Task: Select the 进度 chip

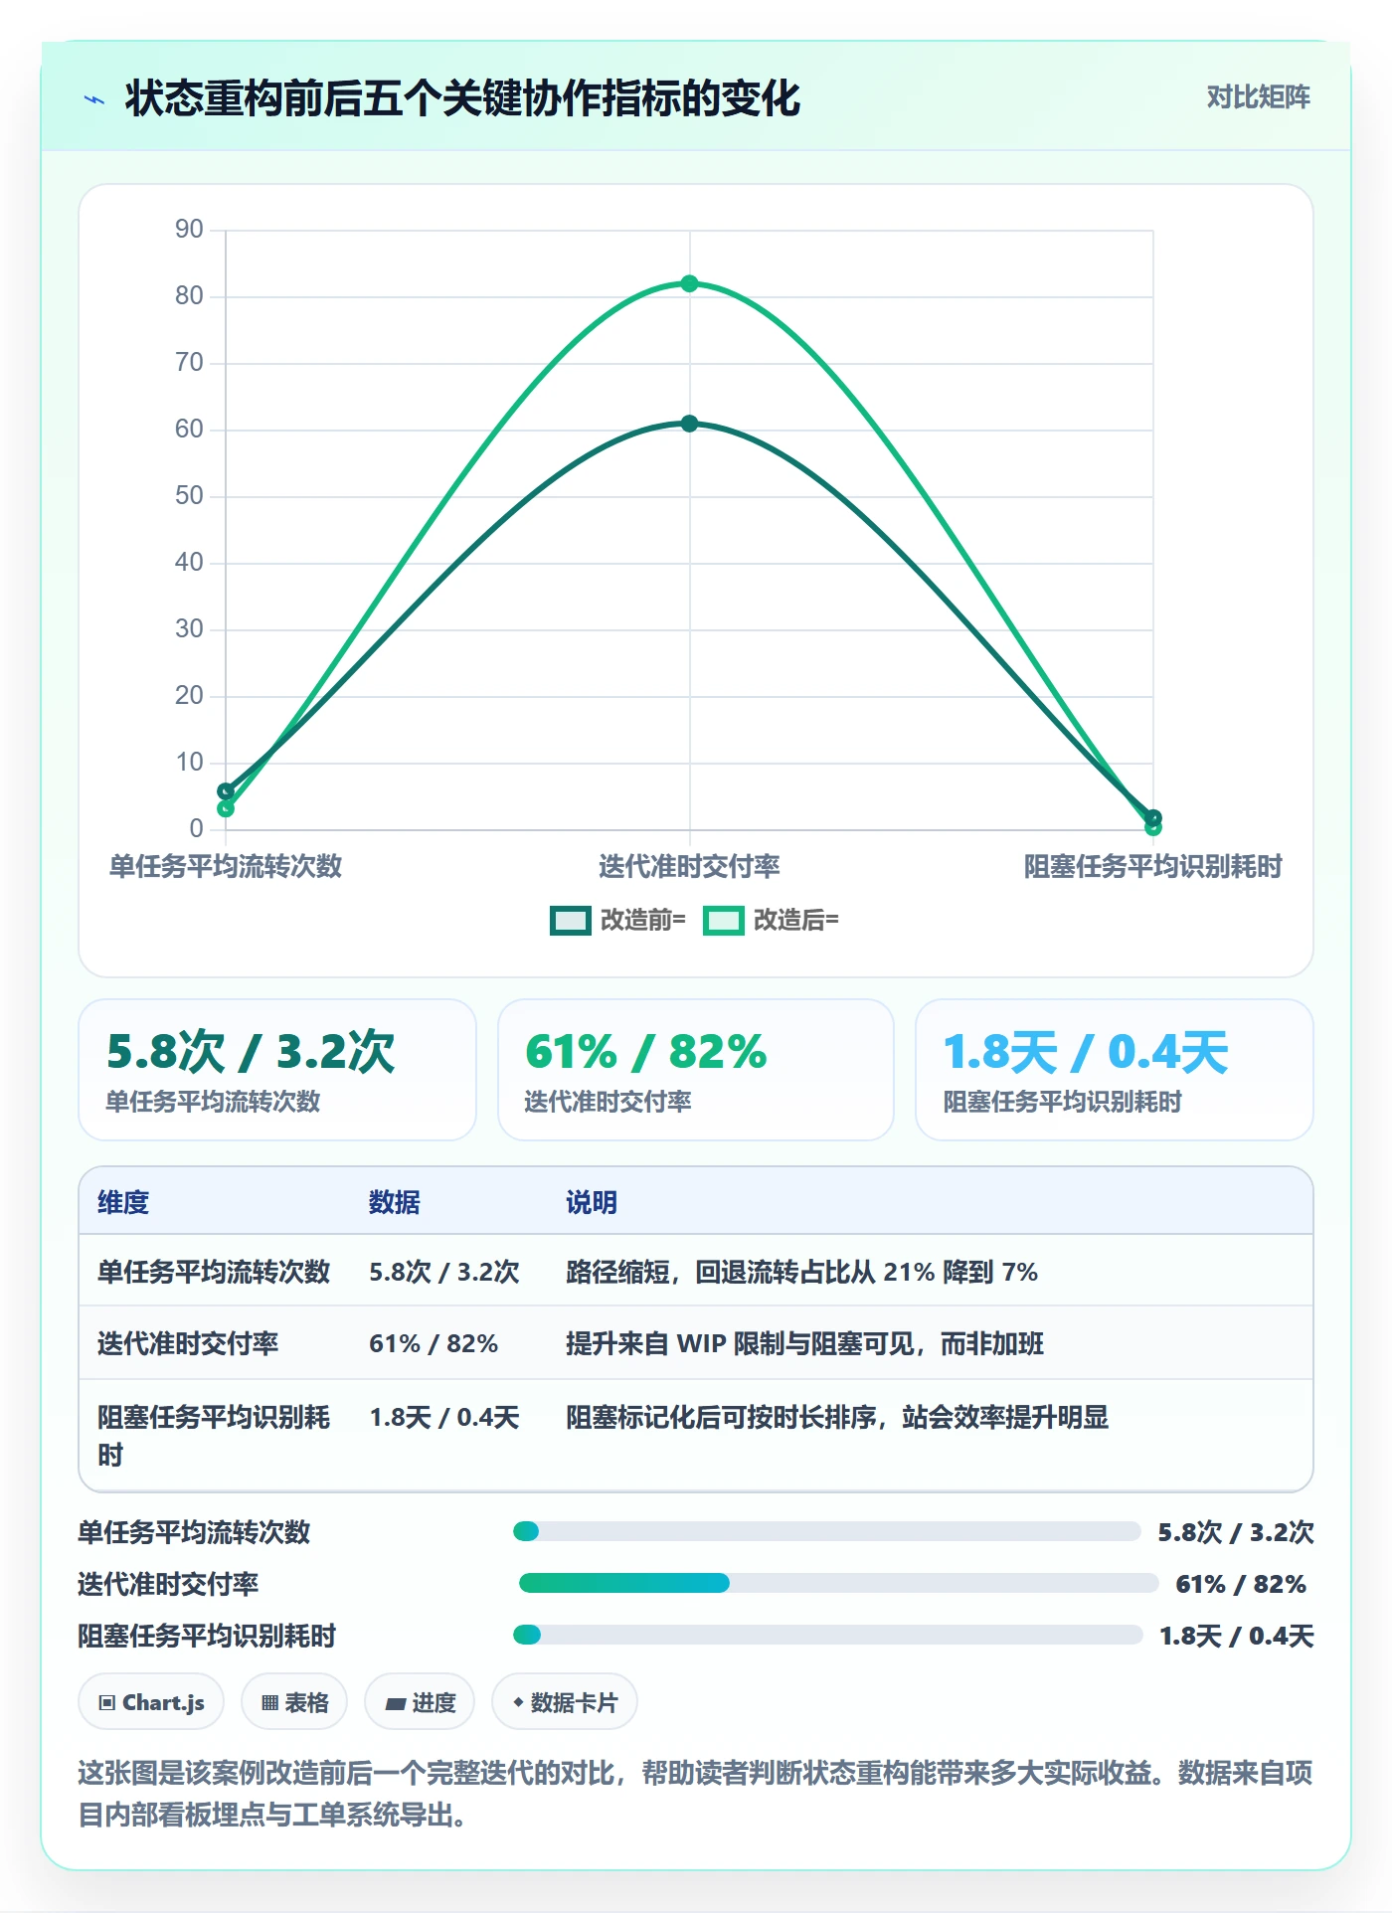Action: (x=420, y=1702)
